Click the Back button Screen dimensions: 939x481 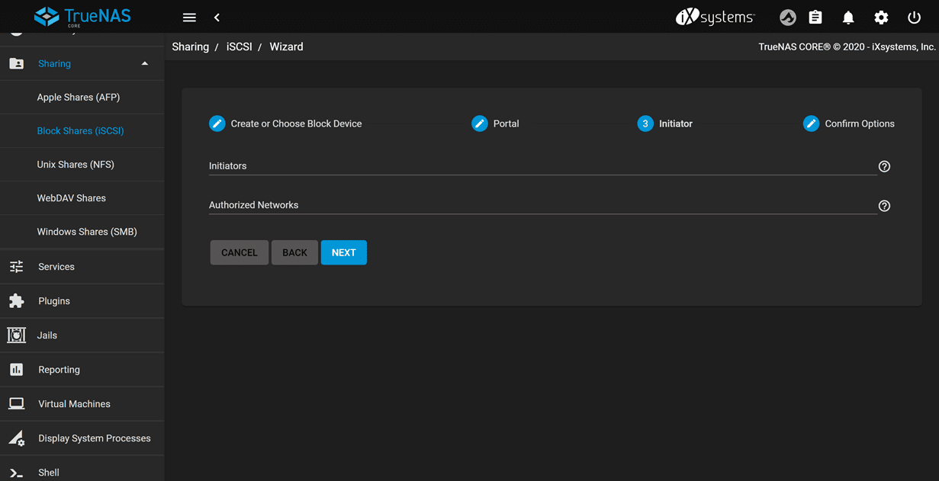[x=294, y=252]
